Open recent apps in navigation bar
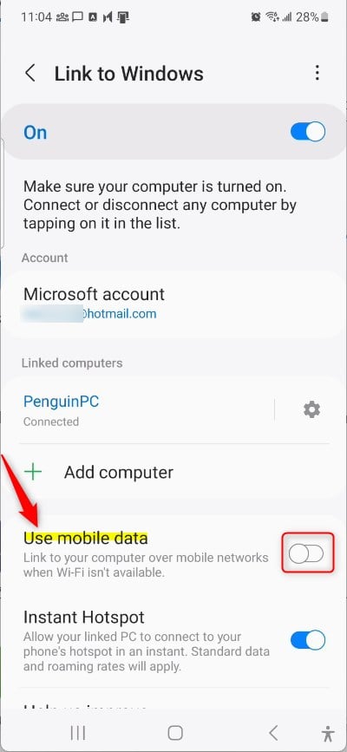 (78, 732)
